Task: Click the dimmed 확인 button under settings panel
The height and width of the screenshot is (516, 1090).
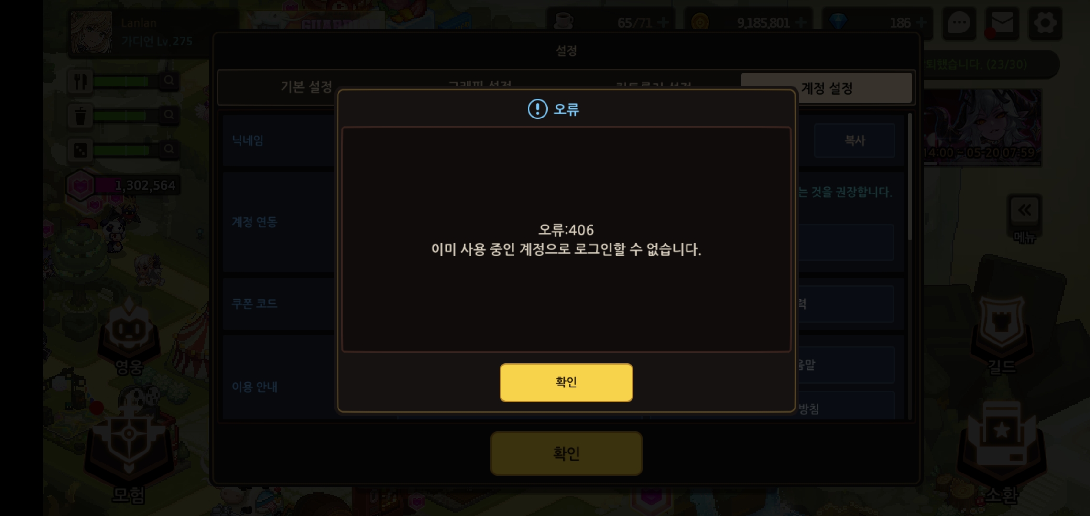Action: point(566,453)
